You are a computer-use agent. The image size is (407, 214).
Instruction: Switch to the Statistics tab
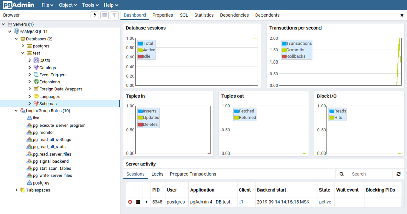coord(204,15)
